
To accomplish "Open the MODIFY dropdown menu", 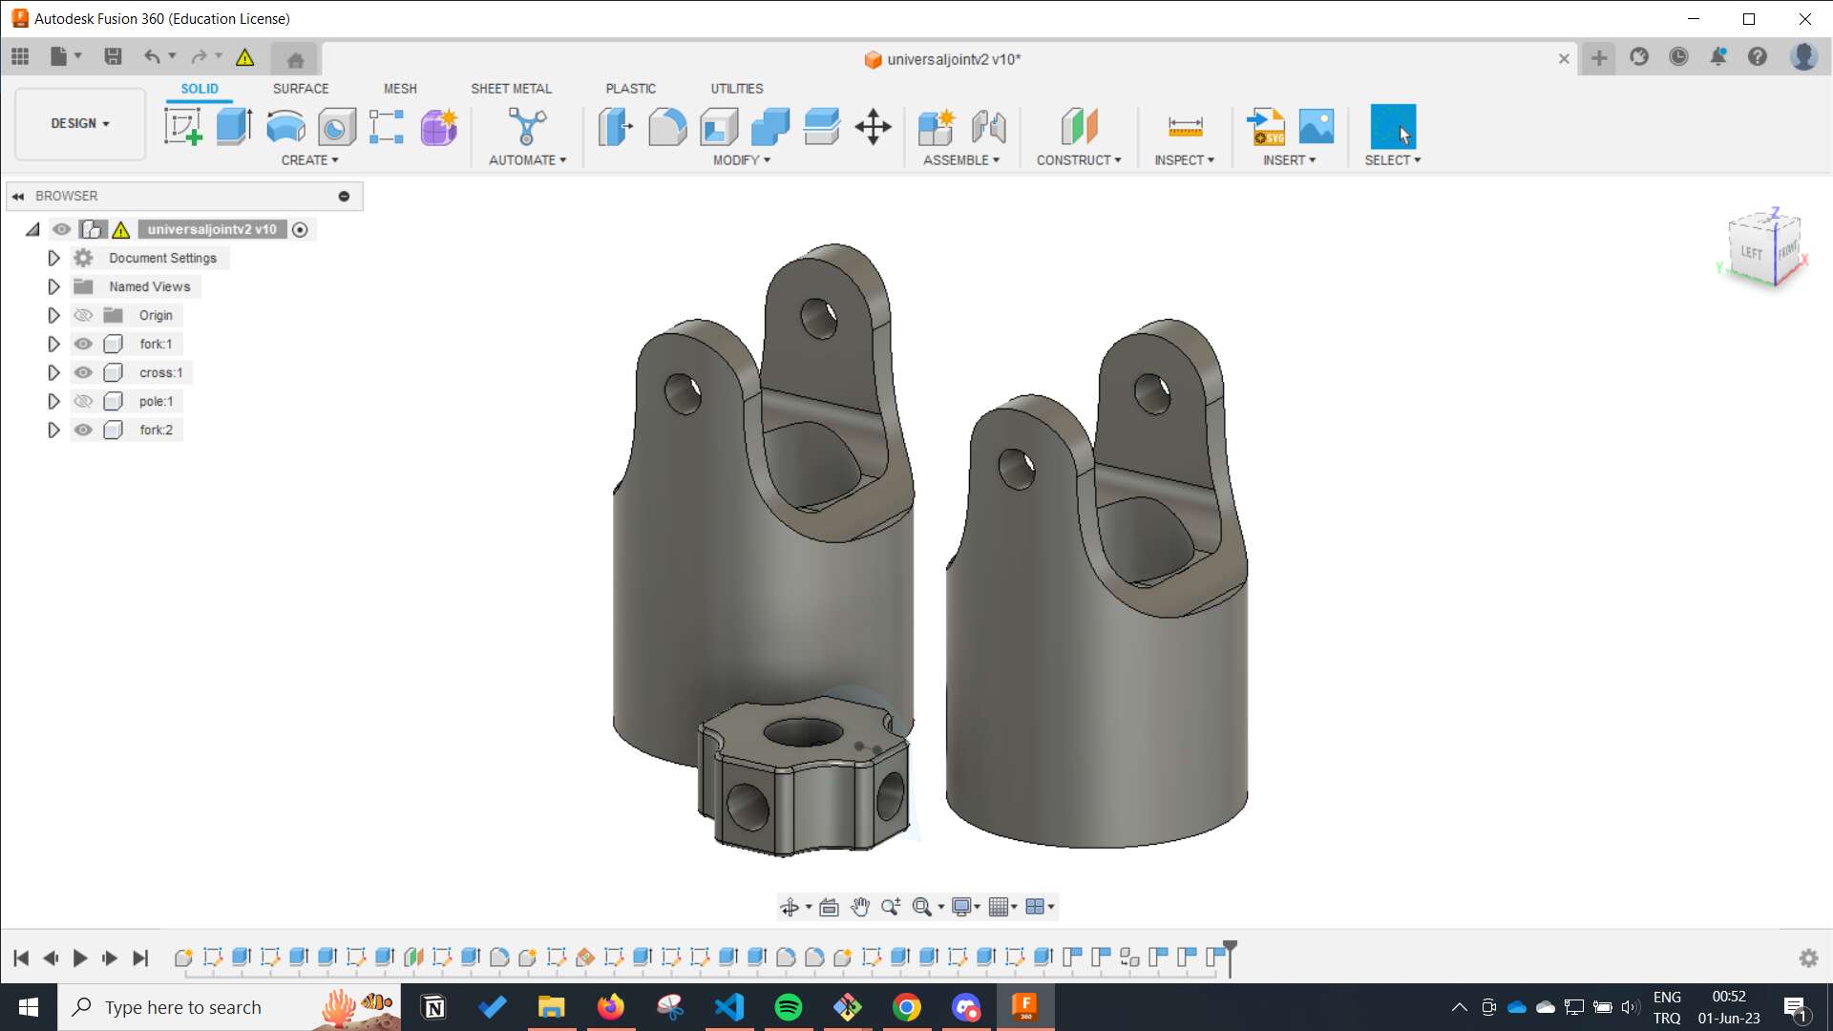I will pyautogui.click(x=742, y=160).
